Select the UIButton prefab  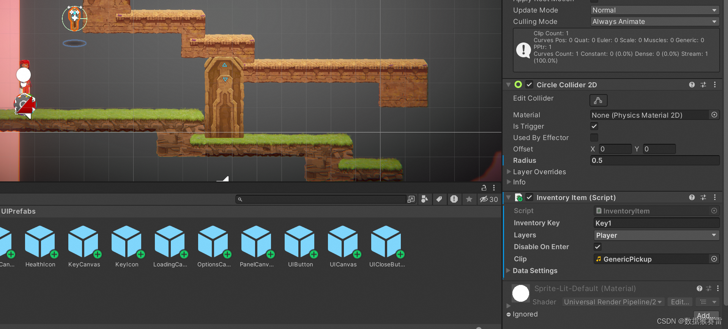pos(300,246)
